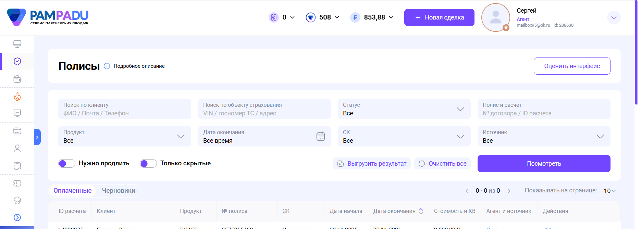Go to previous page arrow in pagination
The height and width of the screenshot is (229, 641).
[x=467, y=191]
